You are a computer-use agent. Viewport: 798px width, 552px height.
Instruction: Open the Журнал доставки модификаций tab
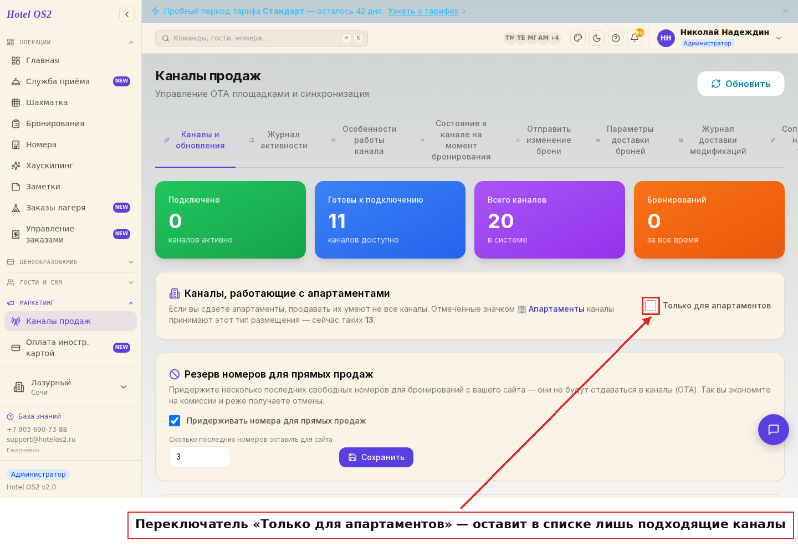point(713,140)
